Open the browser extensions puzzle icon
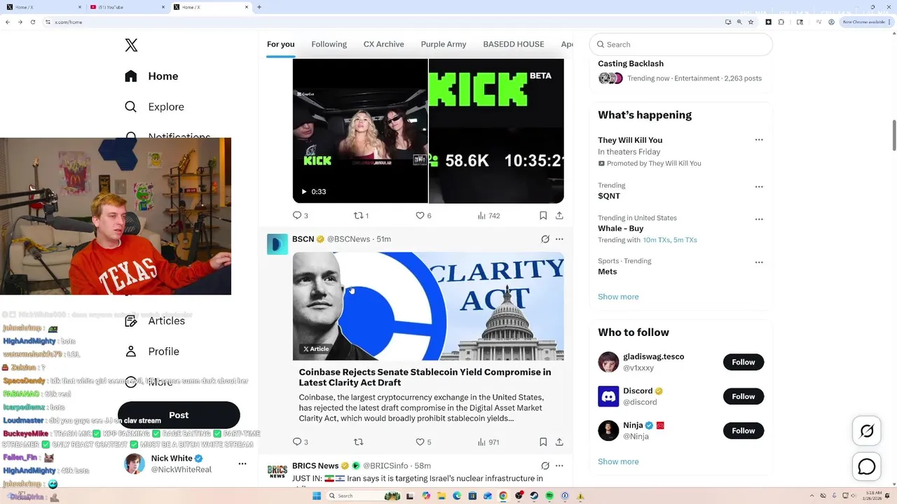 point(781,22)
